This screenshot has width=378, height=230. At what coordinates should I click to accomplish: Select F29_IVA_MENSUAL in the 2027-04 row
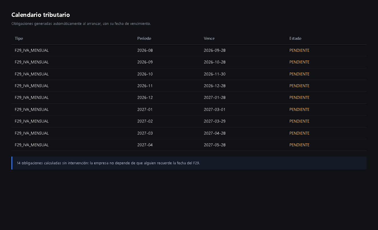[32, 145]
